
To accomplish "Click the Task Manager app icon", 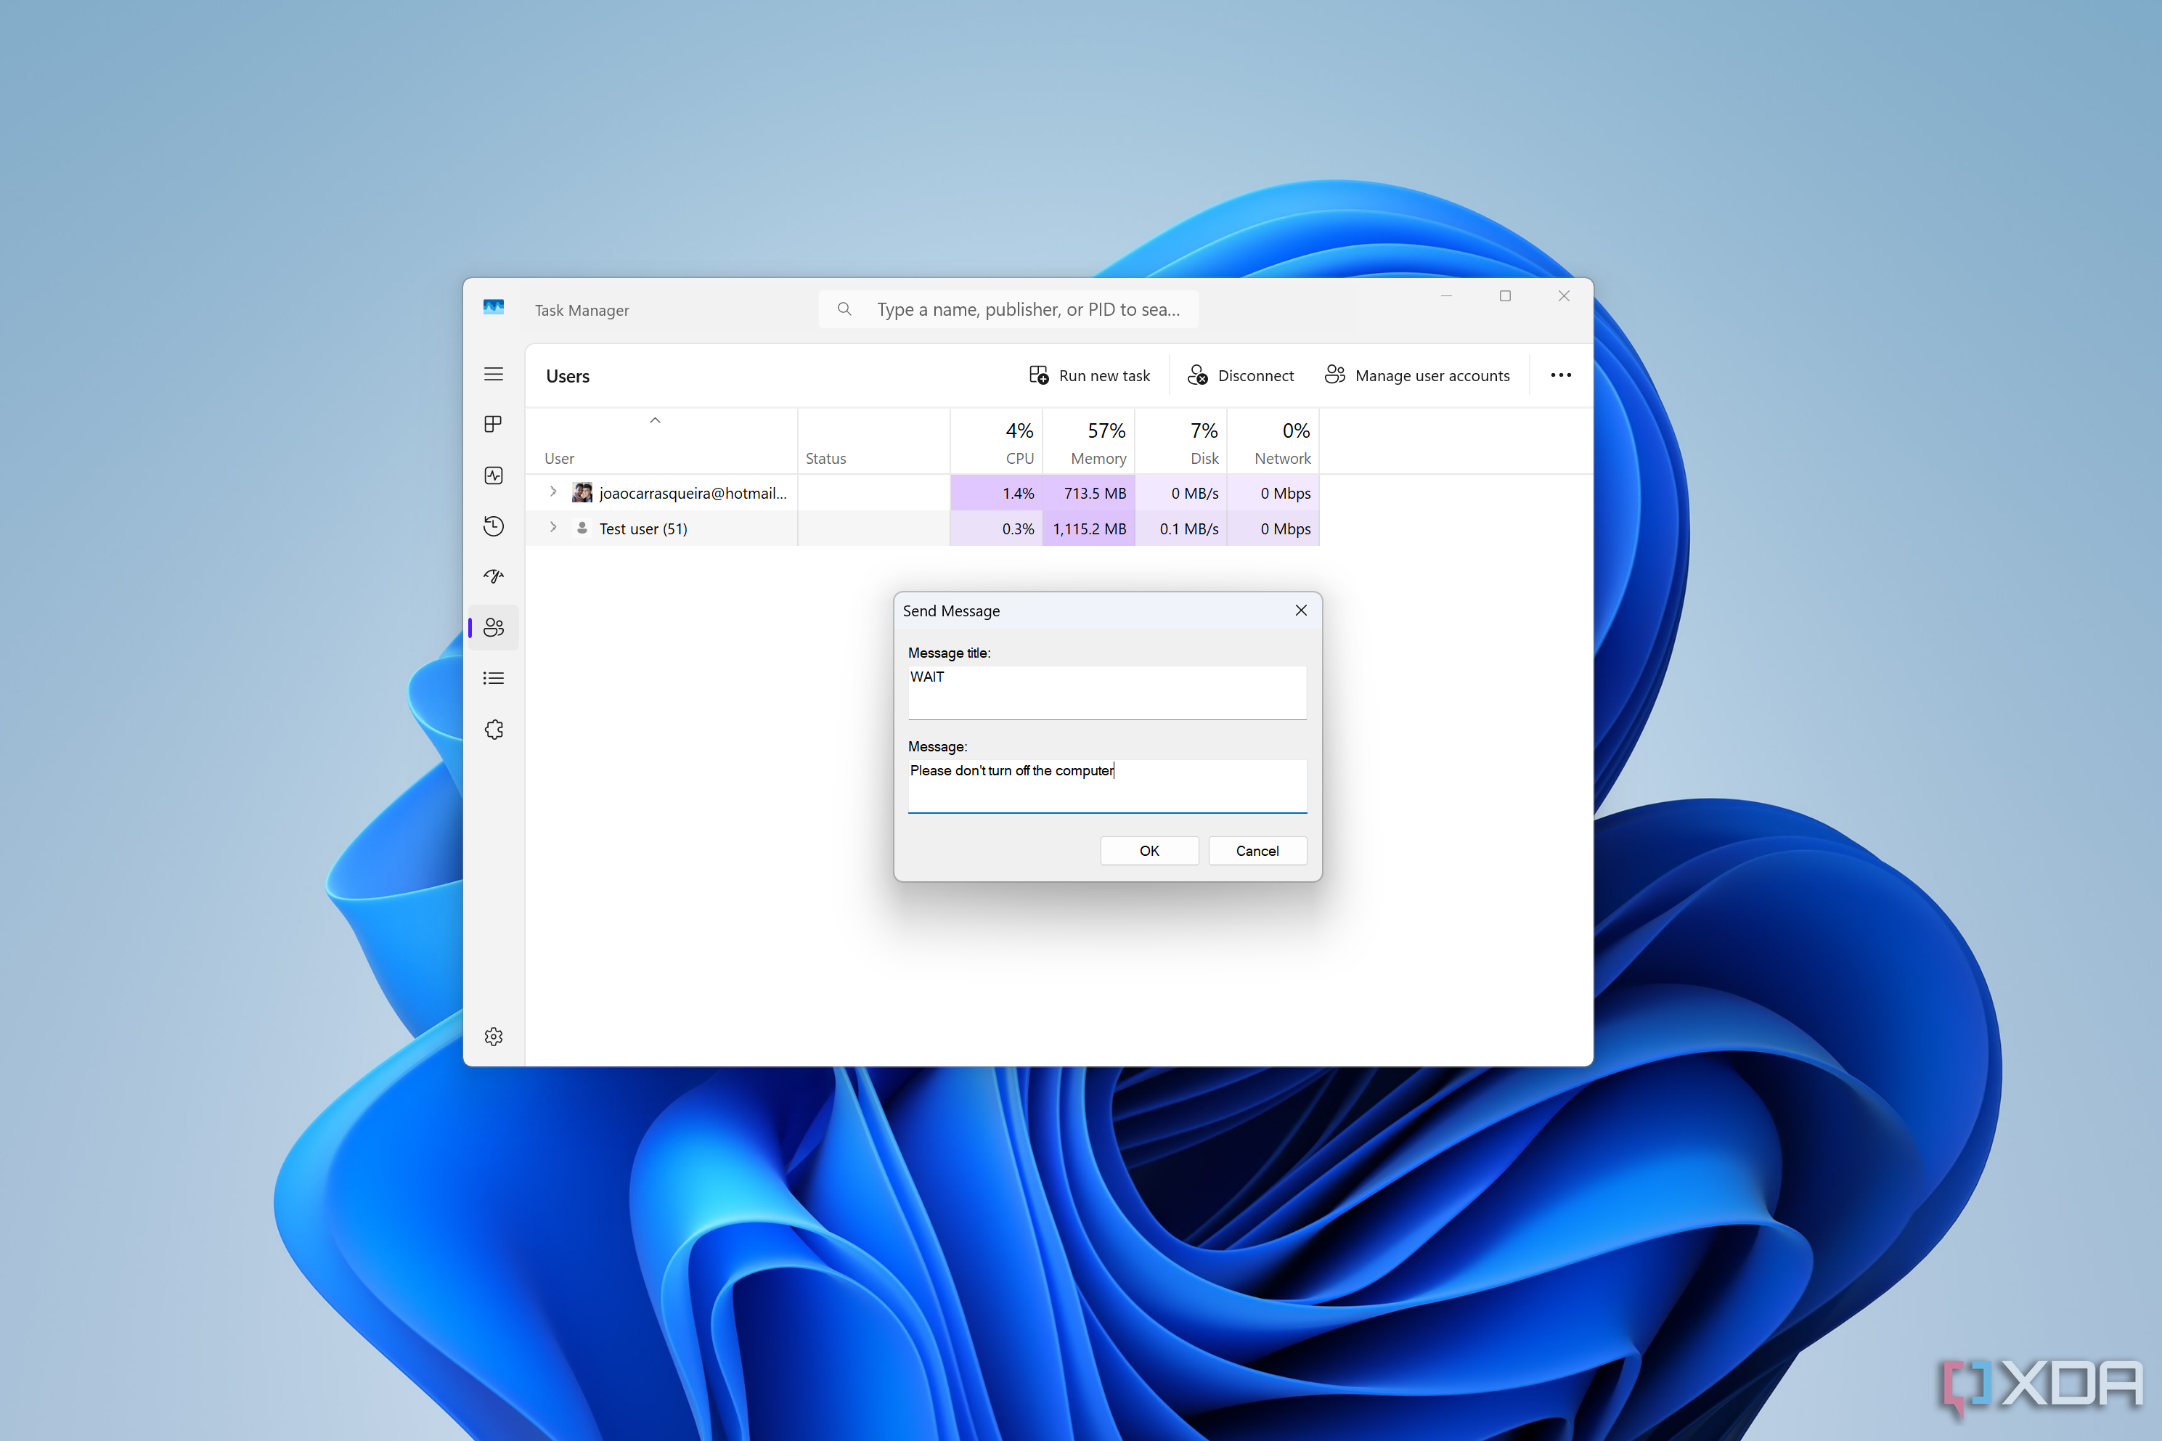I will point(494,307).
